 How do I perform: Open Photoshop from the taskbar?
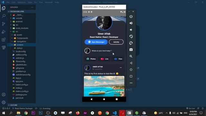41,113
